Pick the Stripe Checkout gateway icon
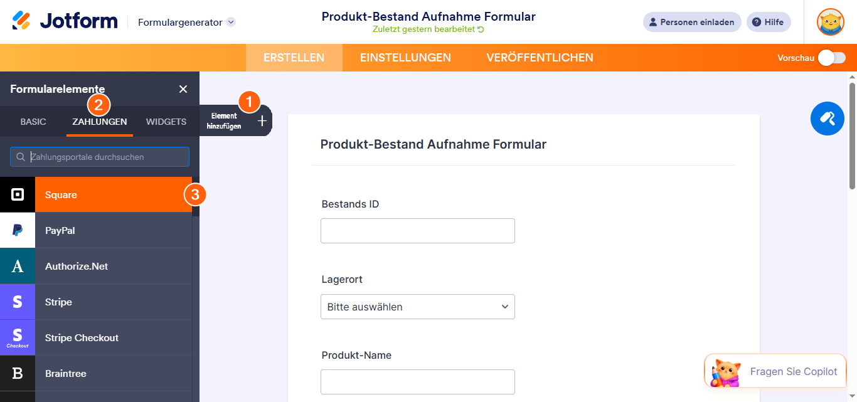This screenshot has width=857, height=402. click(x=17, y=337)
